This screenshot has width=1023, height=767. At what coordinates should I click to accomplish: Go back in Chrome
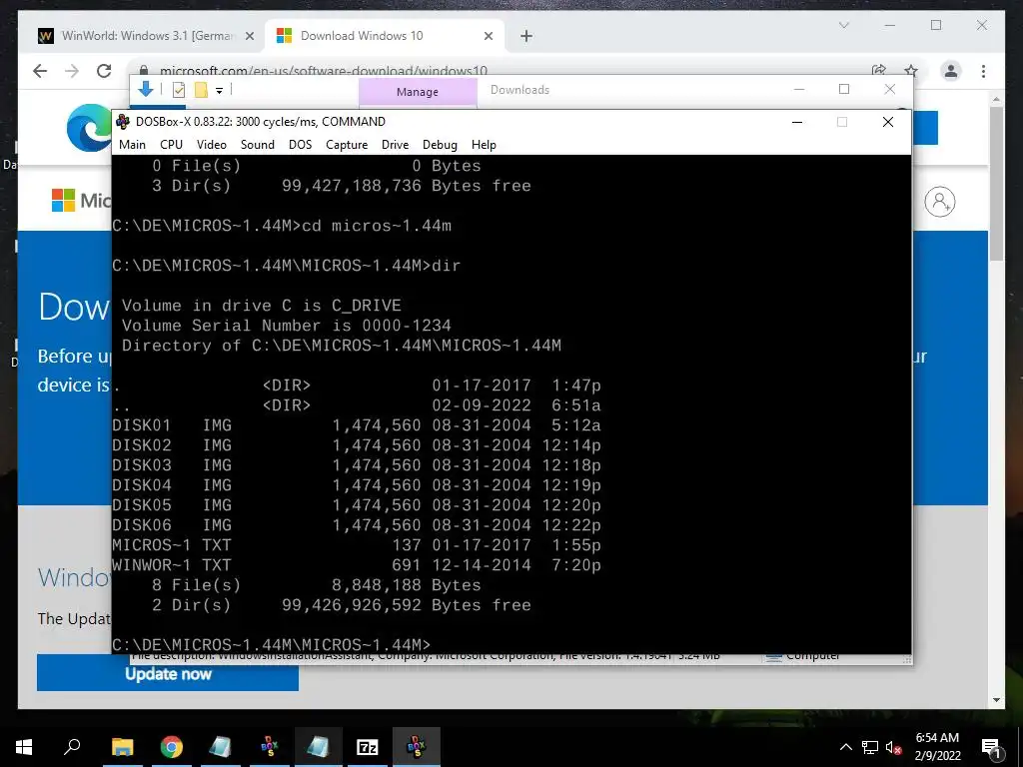click(40, 71)
